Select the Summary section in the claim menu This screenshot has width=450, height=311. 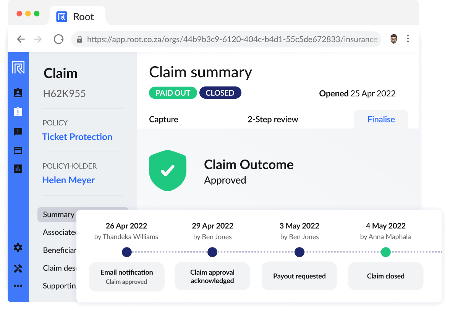coord(58,215)
